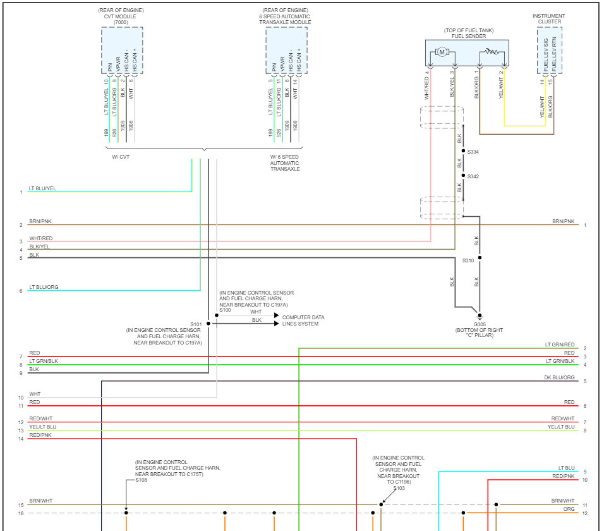
Task: Click the YEL/LT BLU label at right pin 8
Action: pyautogui.click(x=561, y=427)
